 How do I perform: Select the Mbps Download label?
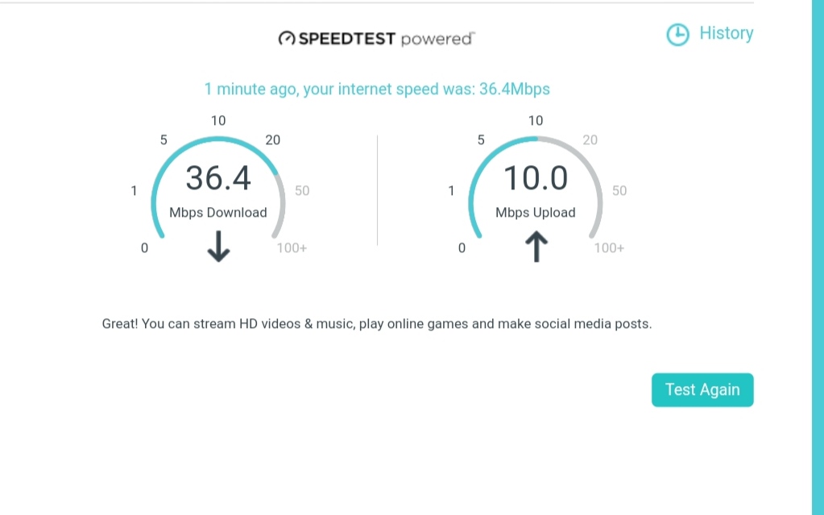(x=217, y=212)
